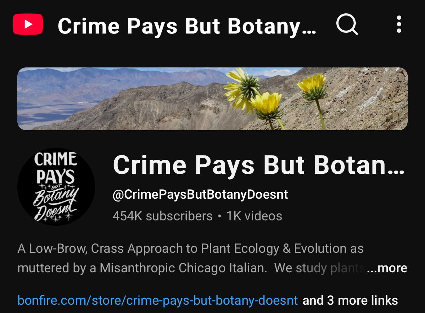
Task: Tap the 454K subscribers count
Action: [x=163, y=216]
